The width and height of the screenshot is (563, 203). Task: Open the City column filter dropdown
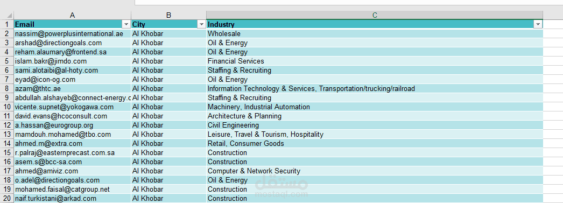201,24
